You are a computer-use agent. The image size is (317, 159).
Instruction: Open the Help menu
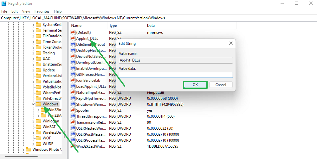[58, 11]
